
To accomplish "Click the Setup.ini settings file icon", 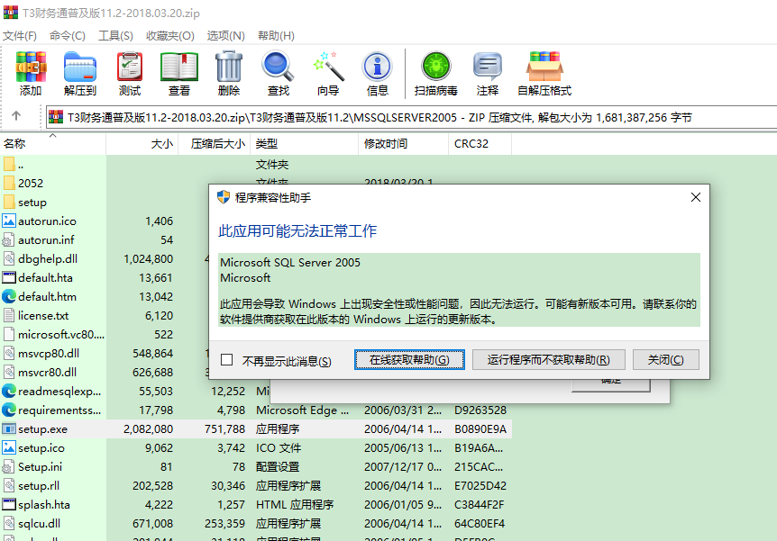I will 9,466.
